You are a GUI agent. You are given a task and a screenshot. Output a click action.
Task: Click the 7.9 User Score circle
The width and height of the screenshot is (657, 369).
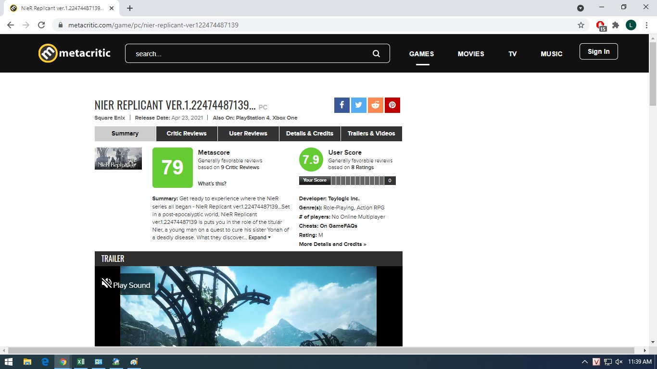[x=311, y=160]
